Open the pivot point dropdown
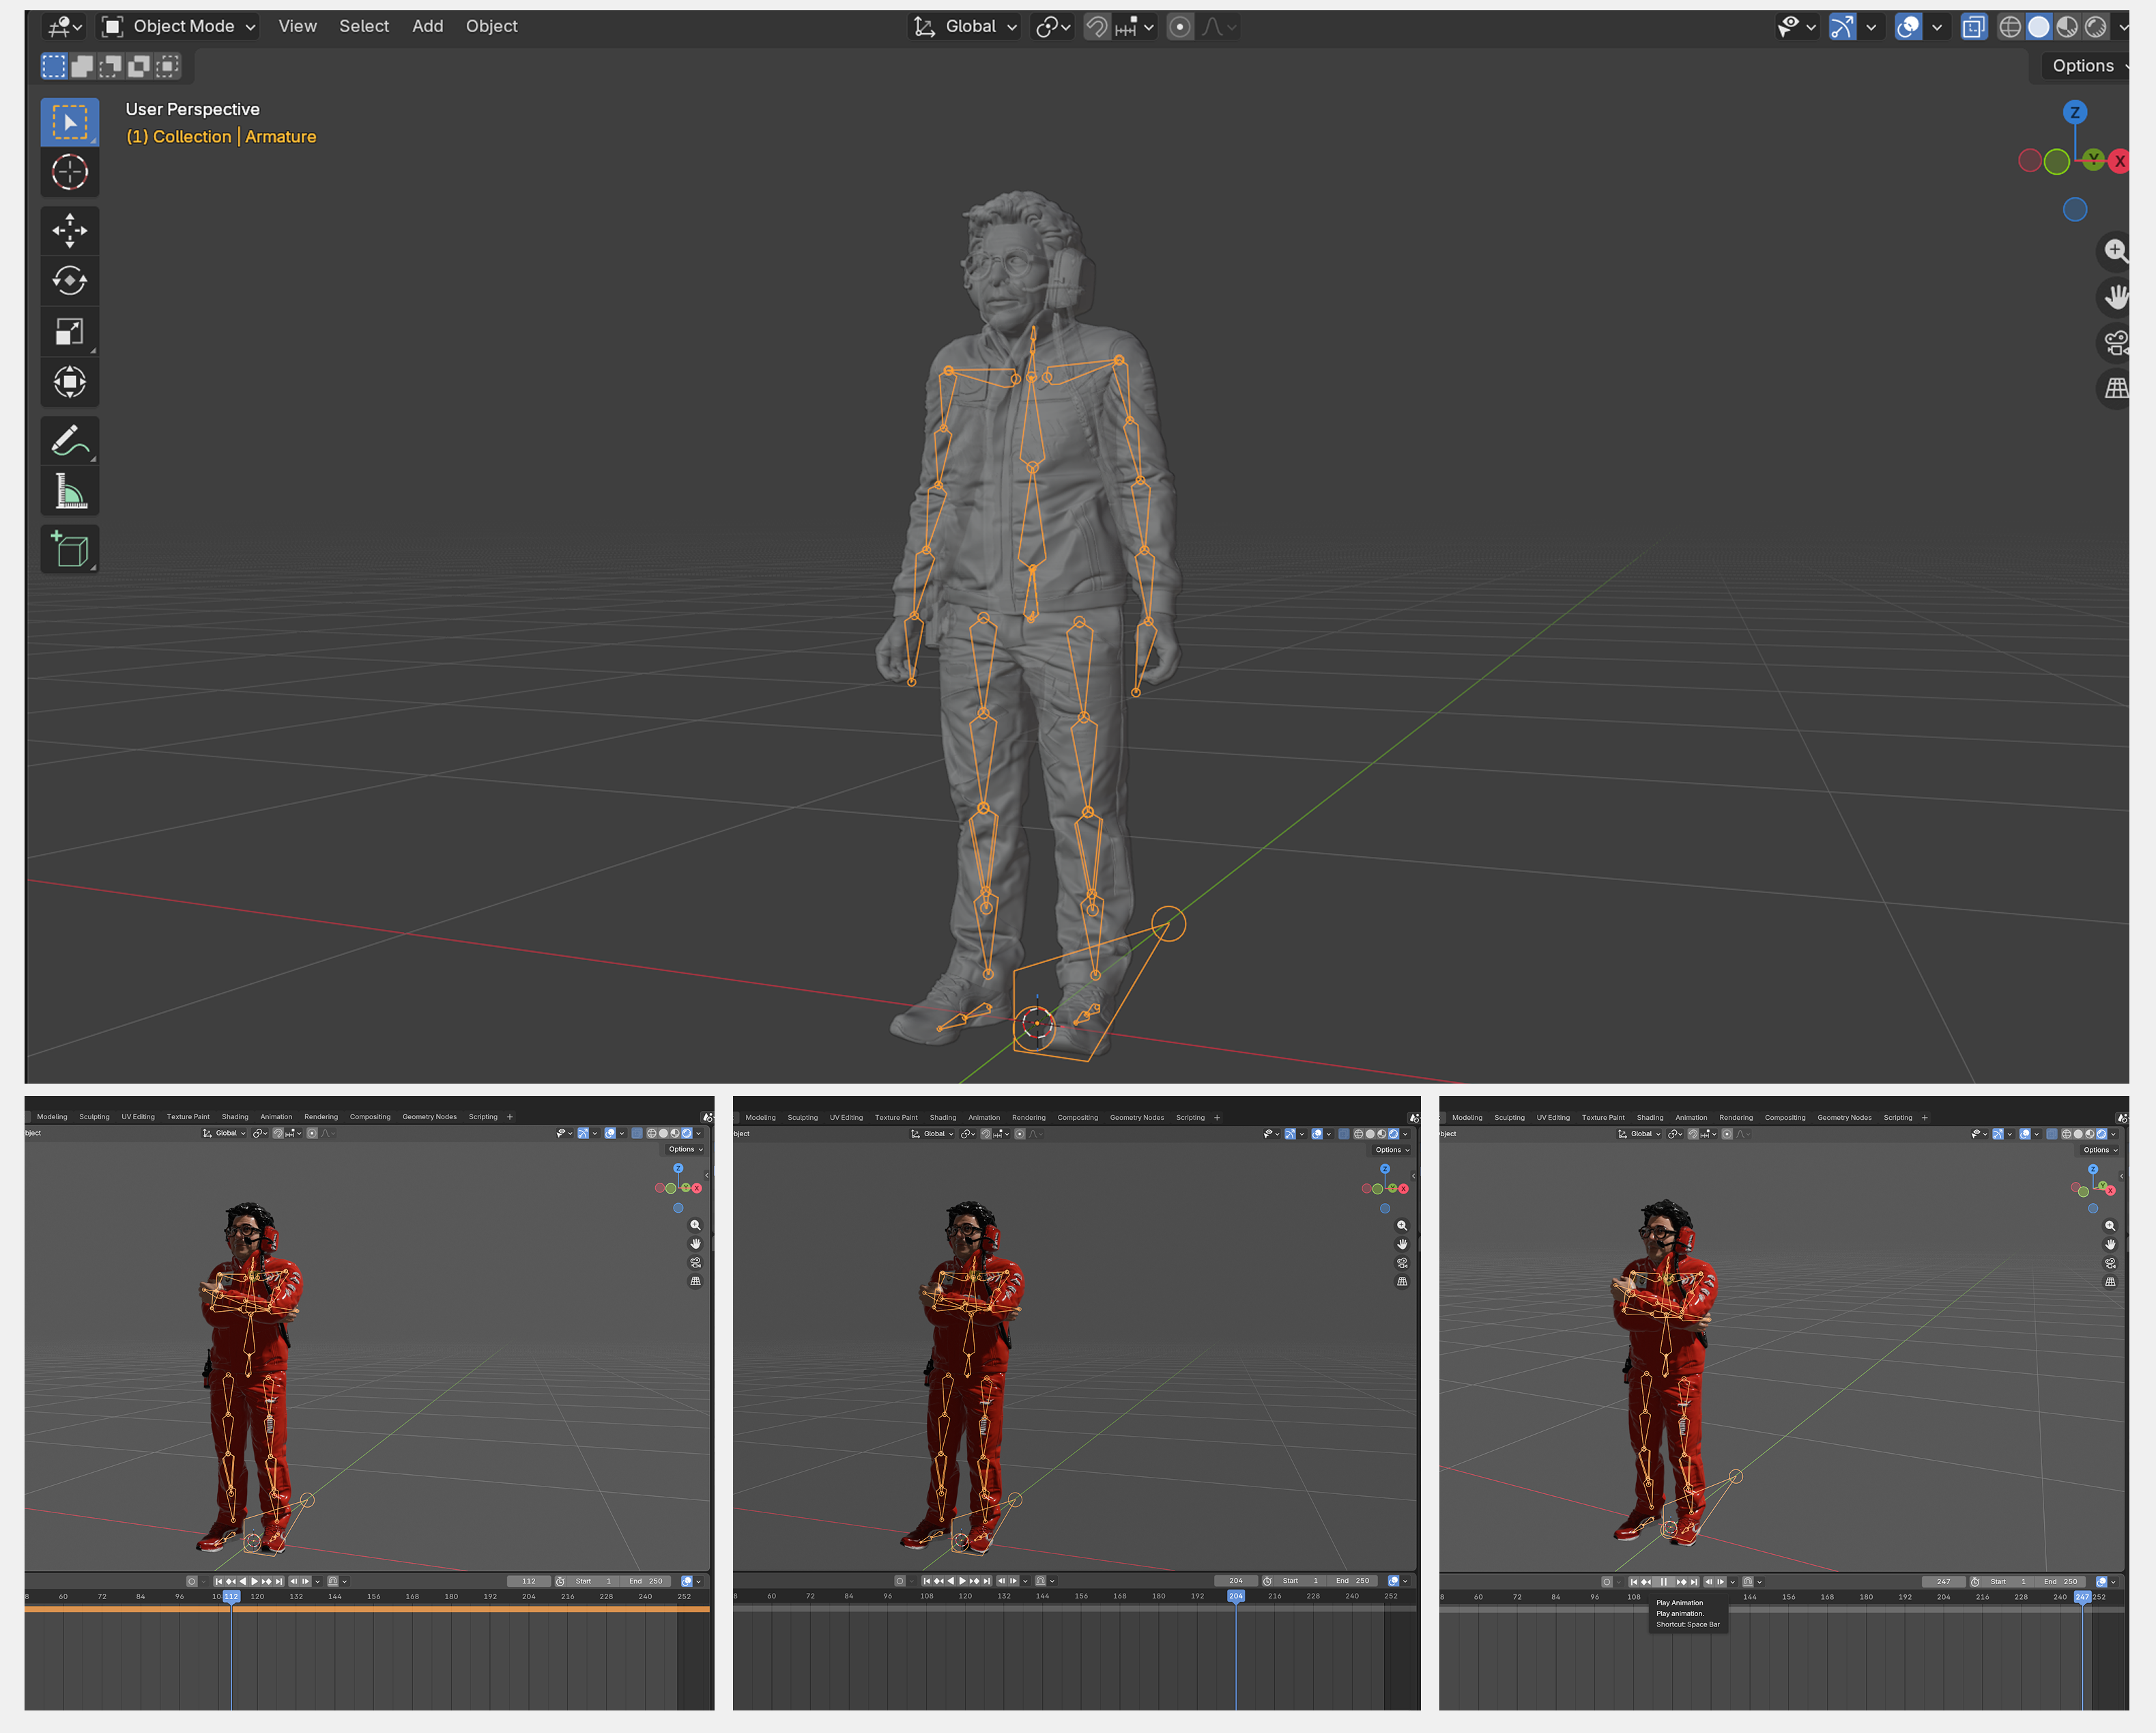Screen dimensions: 2156x1733 1053,27
